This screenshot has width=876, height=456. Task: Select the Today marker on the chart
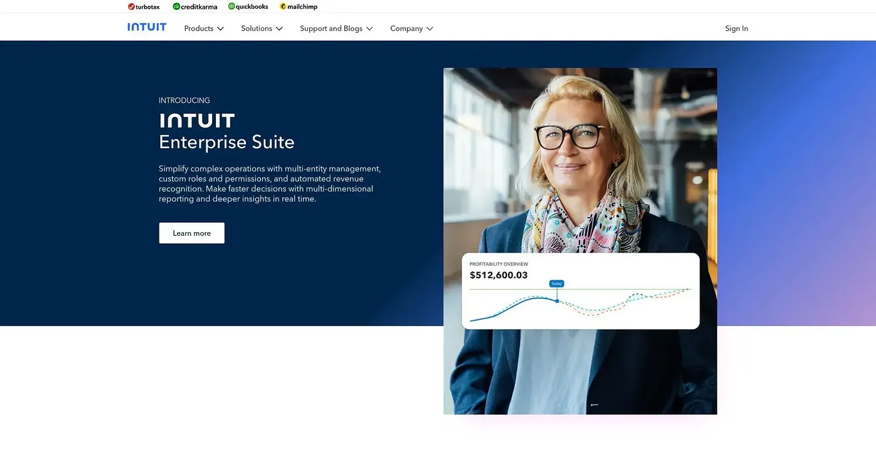coord(556,283)
